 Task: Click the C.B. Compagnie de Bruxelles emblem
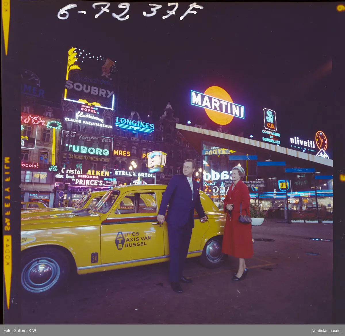(x=270, y=119)
